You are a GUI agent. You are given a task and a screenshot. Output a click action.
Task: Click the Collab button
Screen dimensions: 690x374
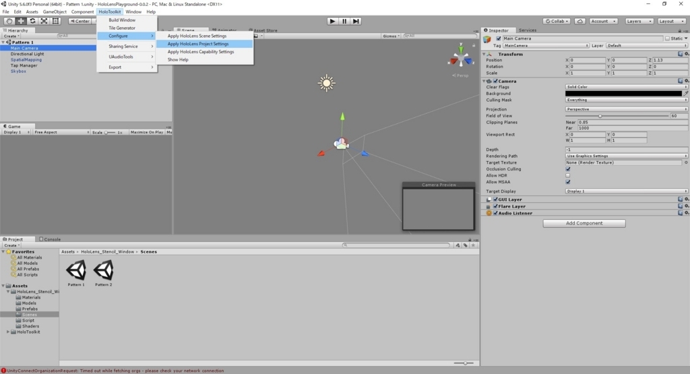[x=557, y=21]
